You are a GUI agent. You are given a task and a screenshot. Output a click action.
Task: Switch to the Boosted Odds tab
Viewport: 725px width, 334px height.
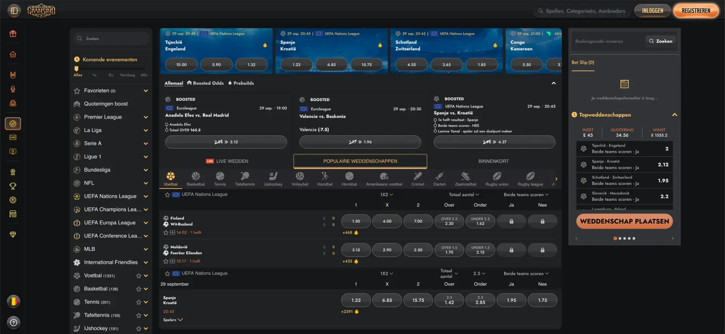(x=205, y=83)
